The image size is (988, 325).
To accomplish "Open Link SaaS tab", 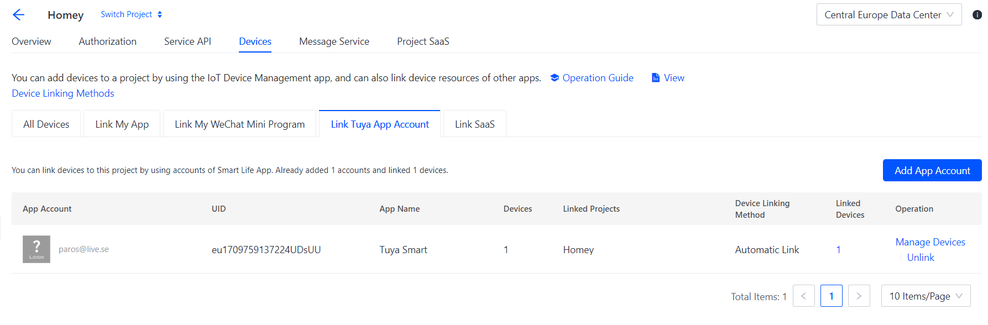I will pos(474,124).
